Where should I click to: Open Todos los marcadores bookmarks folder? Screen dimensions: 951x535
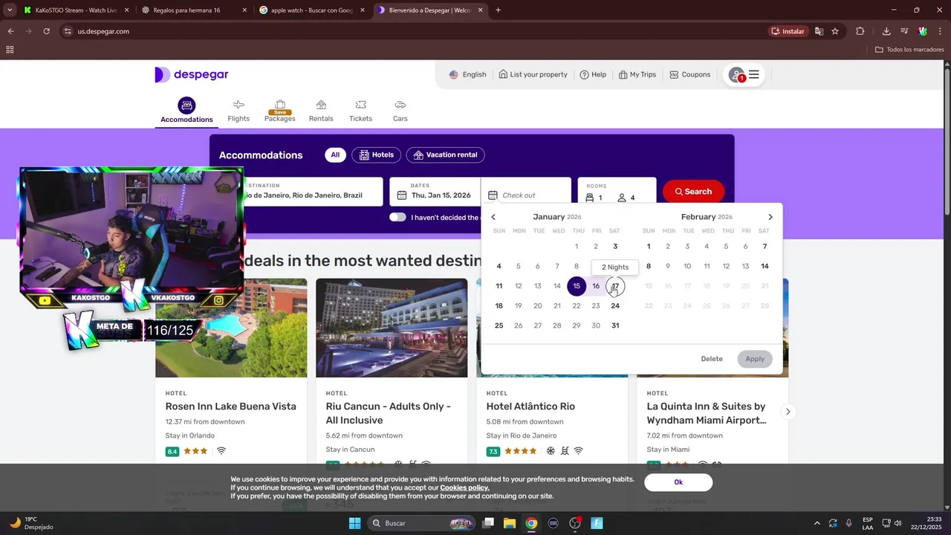point(909,50)
